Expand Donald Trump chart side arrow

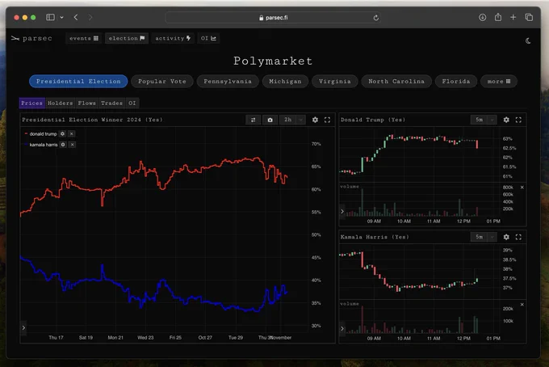[x=342, y=211]
